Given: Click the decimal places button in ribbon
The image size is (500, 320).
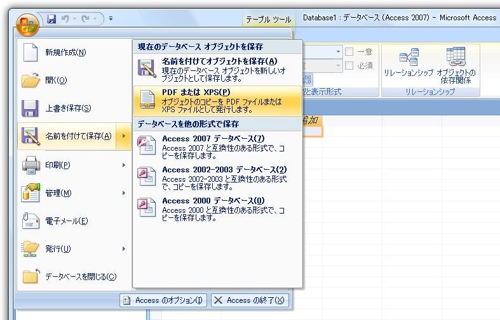Looking at the screenshot, I should 307,79.
